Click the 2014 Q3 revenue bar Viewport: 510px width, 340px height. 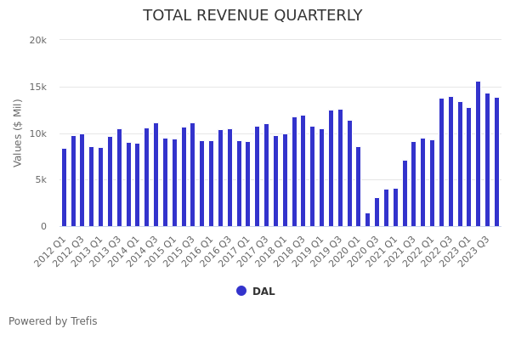pos(156,175)
